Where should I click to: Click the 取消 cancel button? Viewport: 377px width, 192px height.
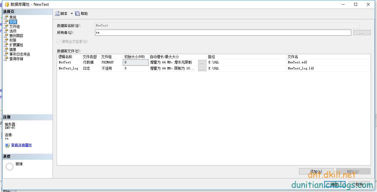[359, 184]
